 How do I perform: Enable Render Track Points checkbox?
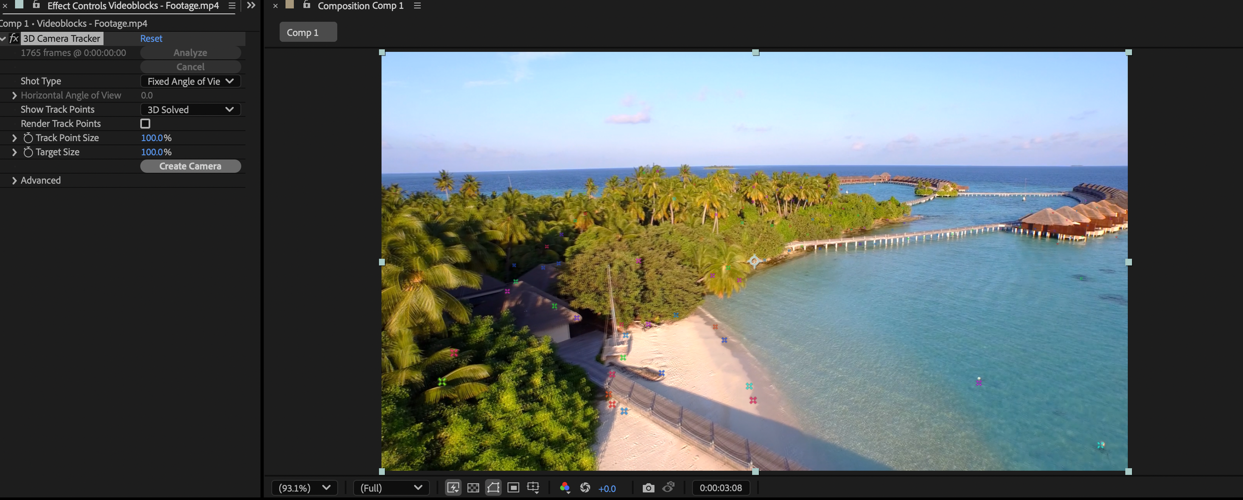click(x=145, y=123)
